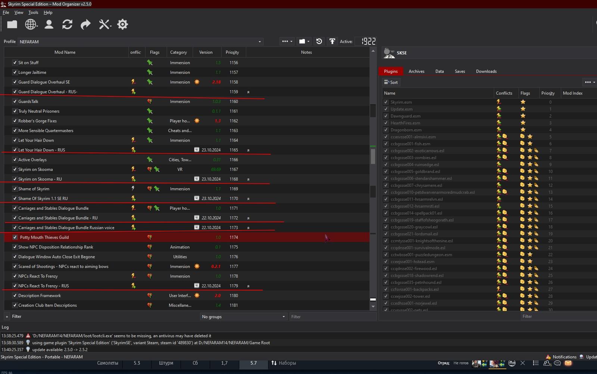Expand the Filter panel chevron

[x=7, y=317]
